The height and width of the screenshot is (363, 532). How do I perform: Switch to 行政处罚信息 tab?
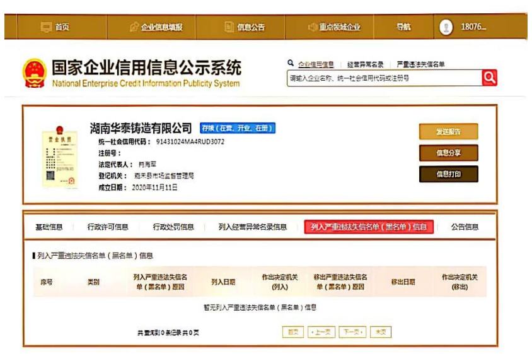pos(173,227)
